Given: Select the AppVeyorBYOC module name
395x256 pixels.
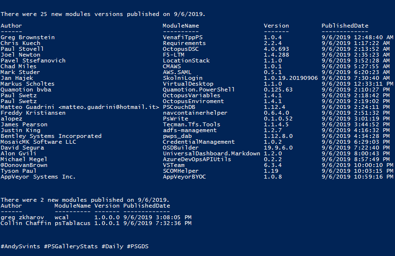Looking at the screenshot, I should click(184, 177).
